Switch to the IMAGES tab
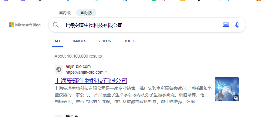The height and width of the screenshot is (117, 266). (80, 41)
